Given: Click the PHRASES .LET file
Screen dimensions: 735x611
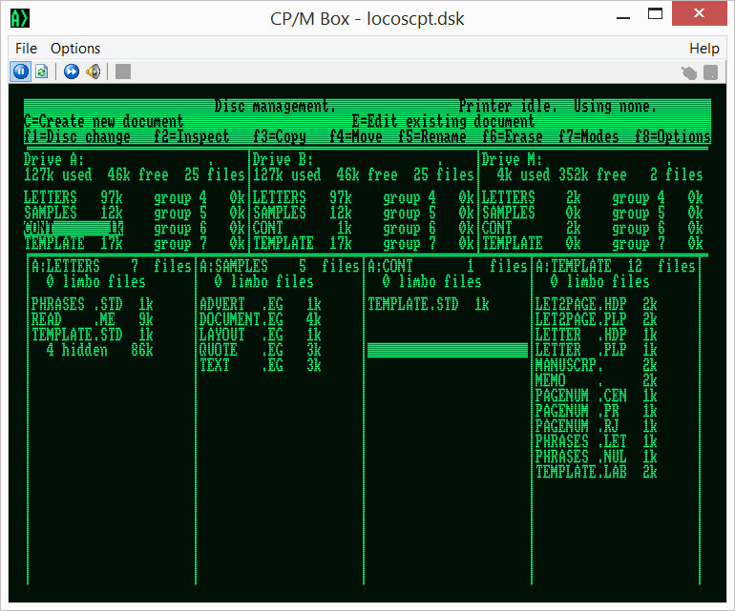Looking at the screenshot, I should 597,441.
